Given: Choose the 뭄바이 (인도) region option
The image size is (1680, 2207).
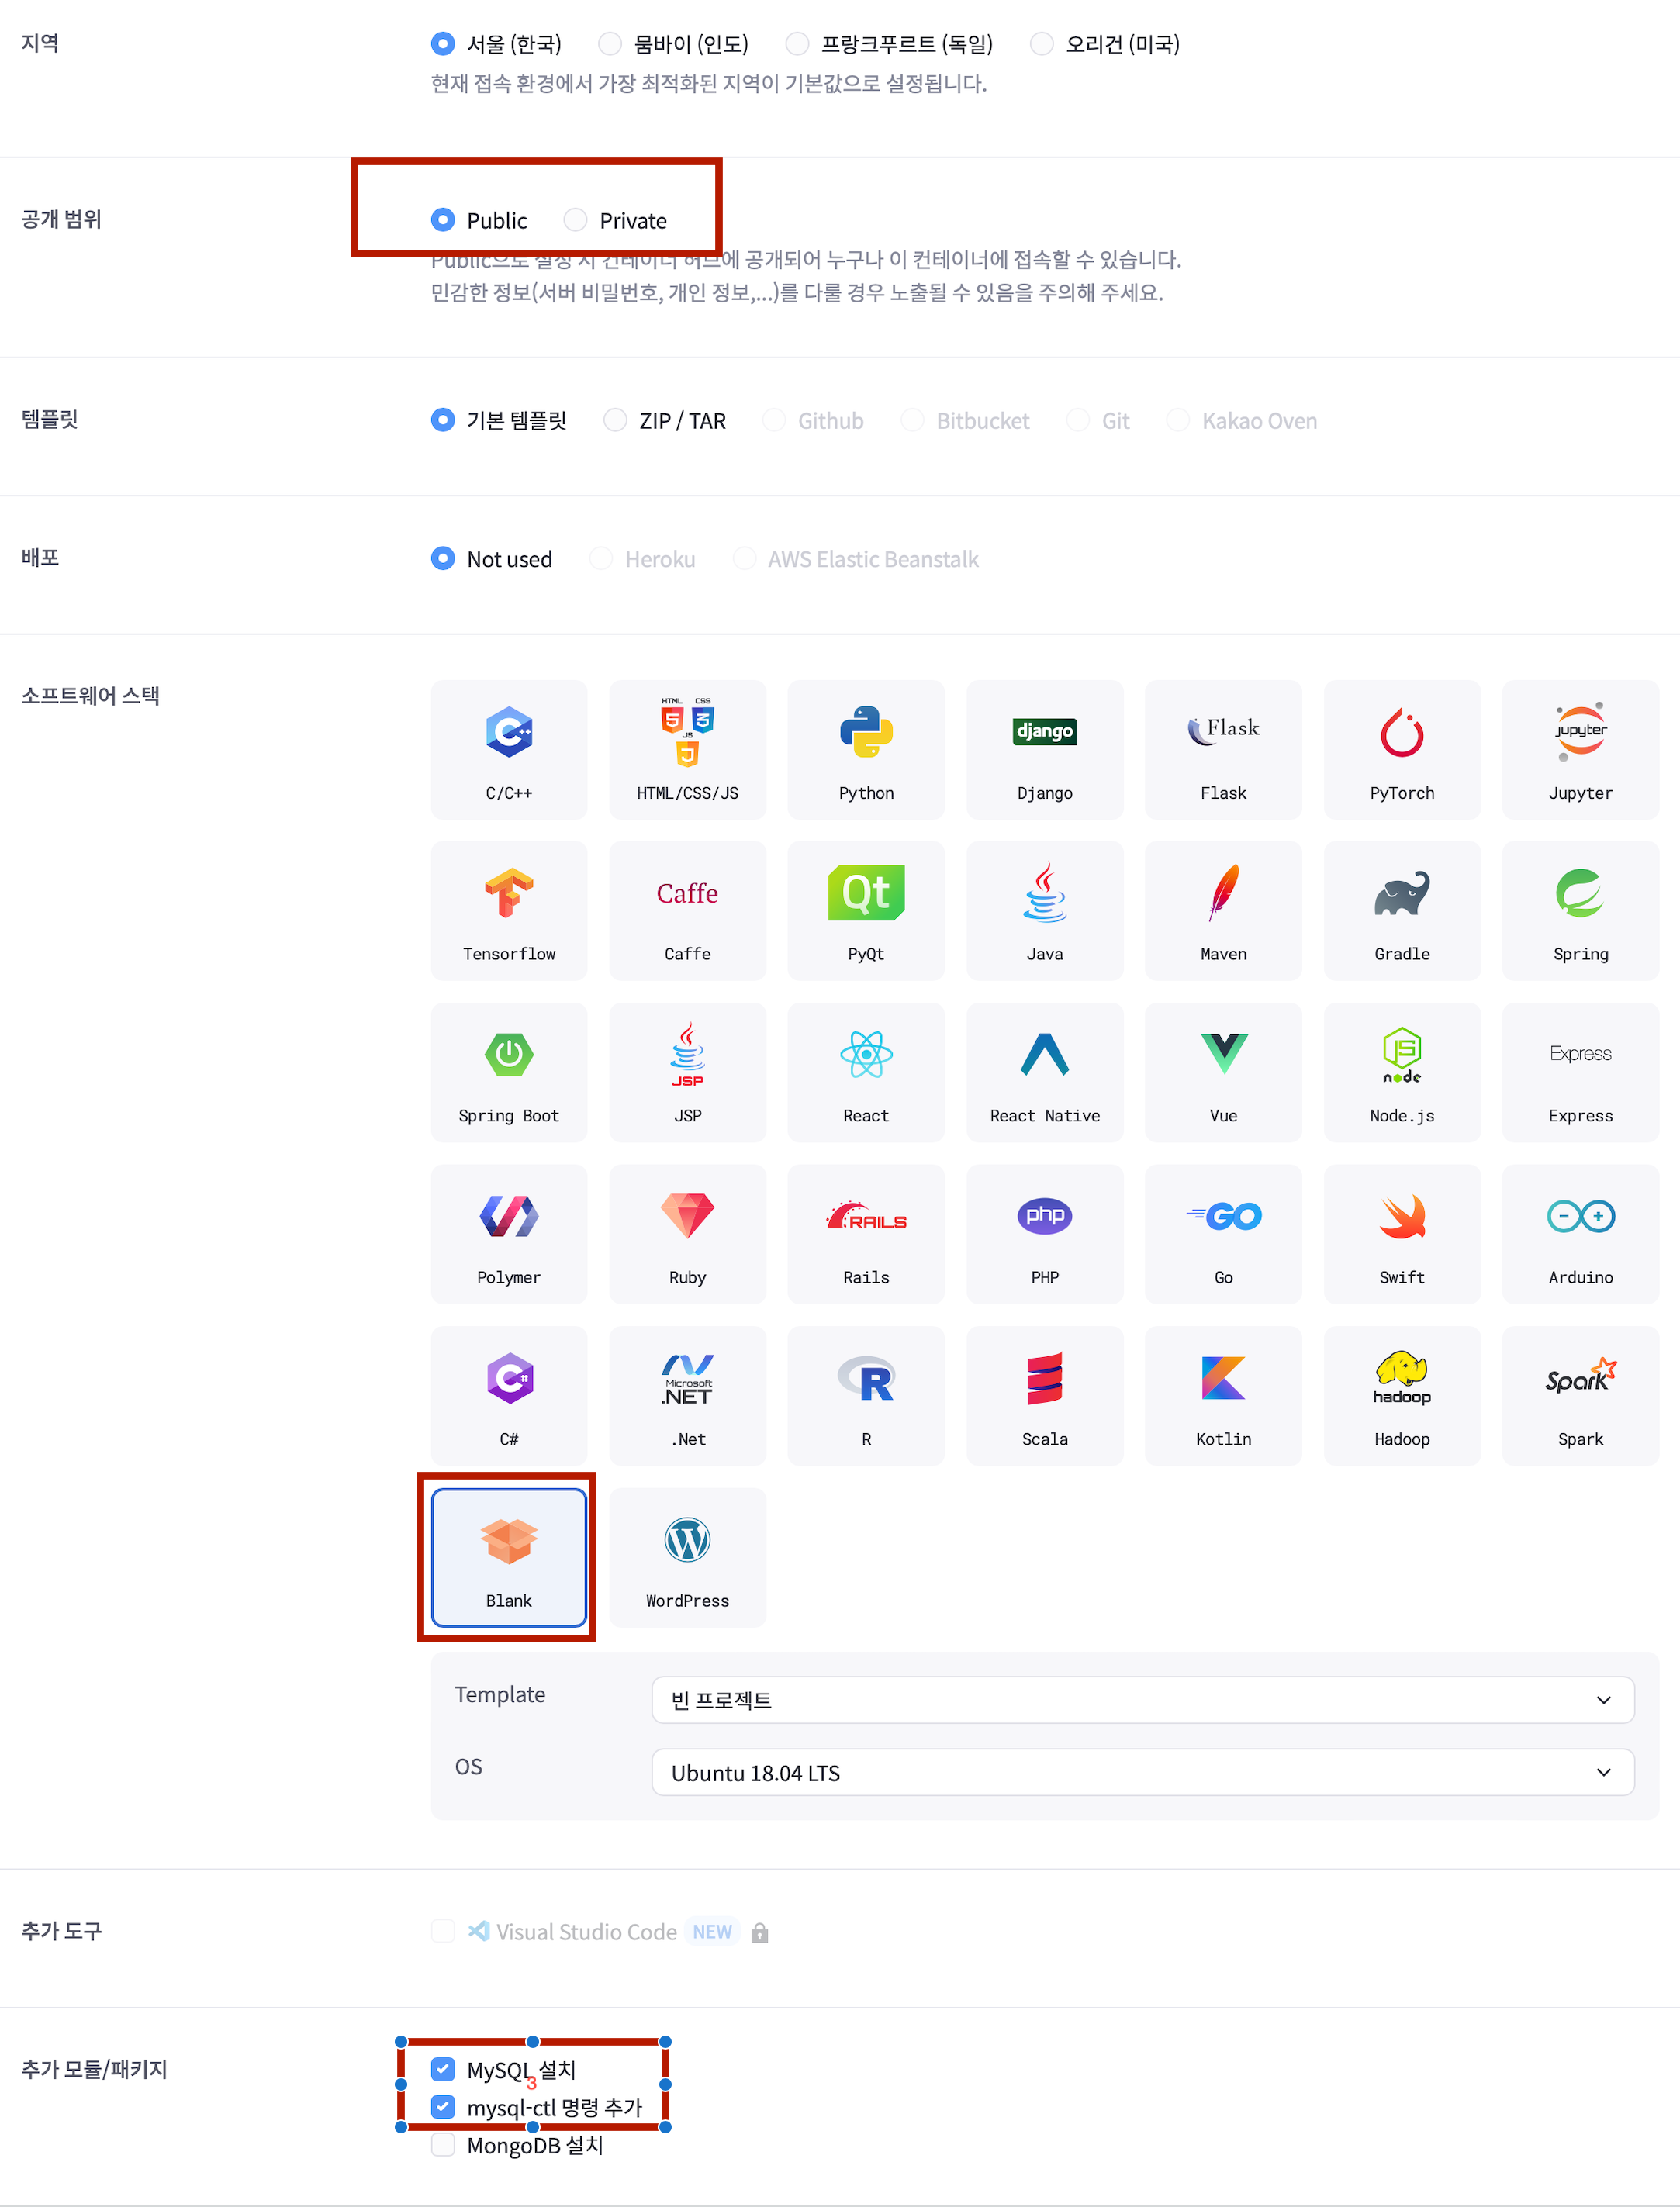Looking at the screenshot, I should pyautogui.click(x=610, y=44).
